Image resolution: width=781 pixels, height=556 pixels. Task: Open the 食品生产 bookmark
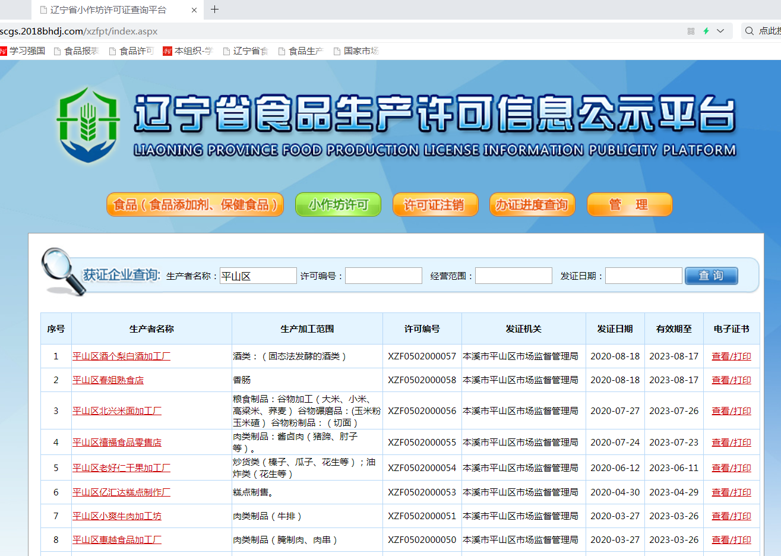tap(301, 51)
